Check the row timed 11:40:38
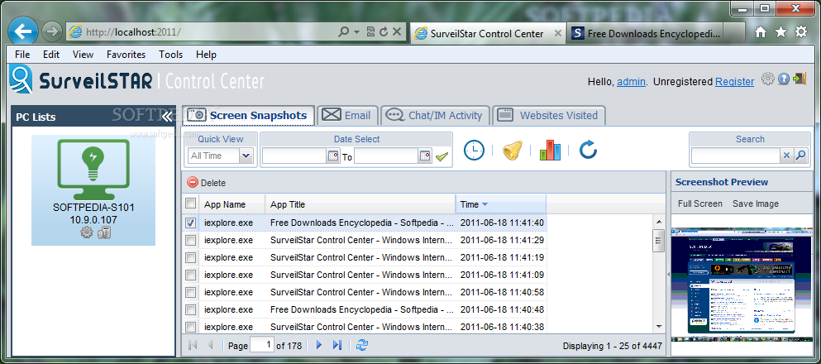This screenshot has width=821, height=364. tap(191, 327)
